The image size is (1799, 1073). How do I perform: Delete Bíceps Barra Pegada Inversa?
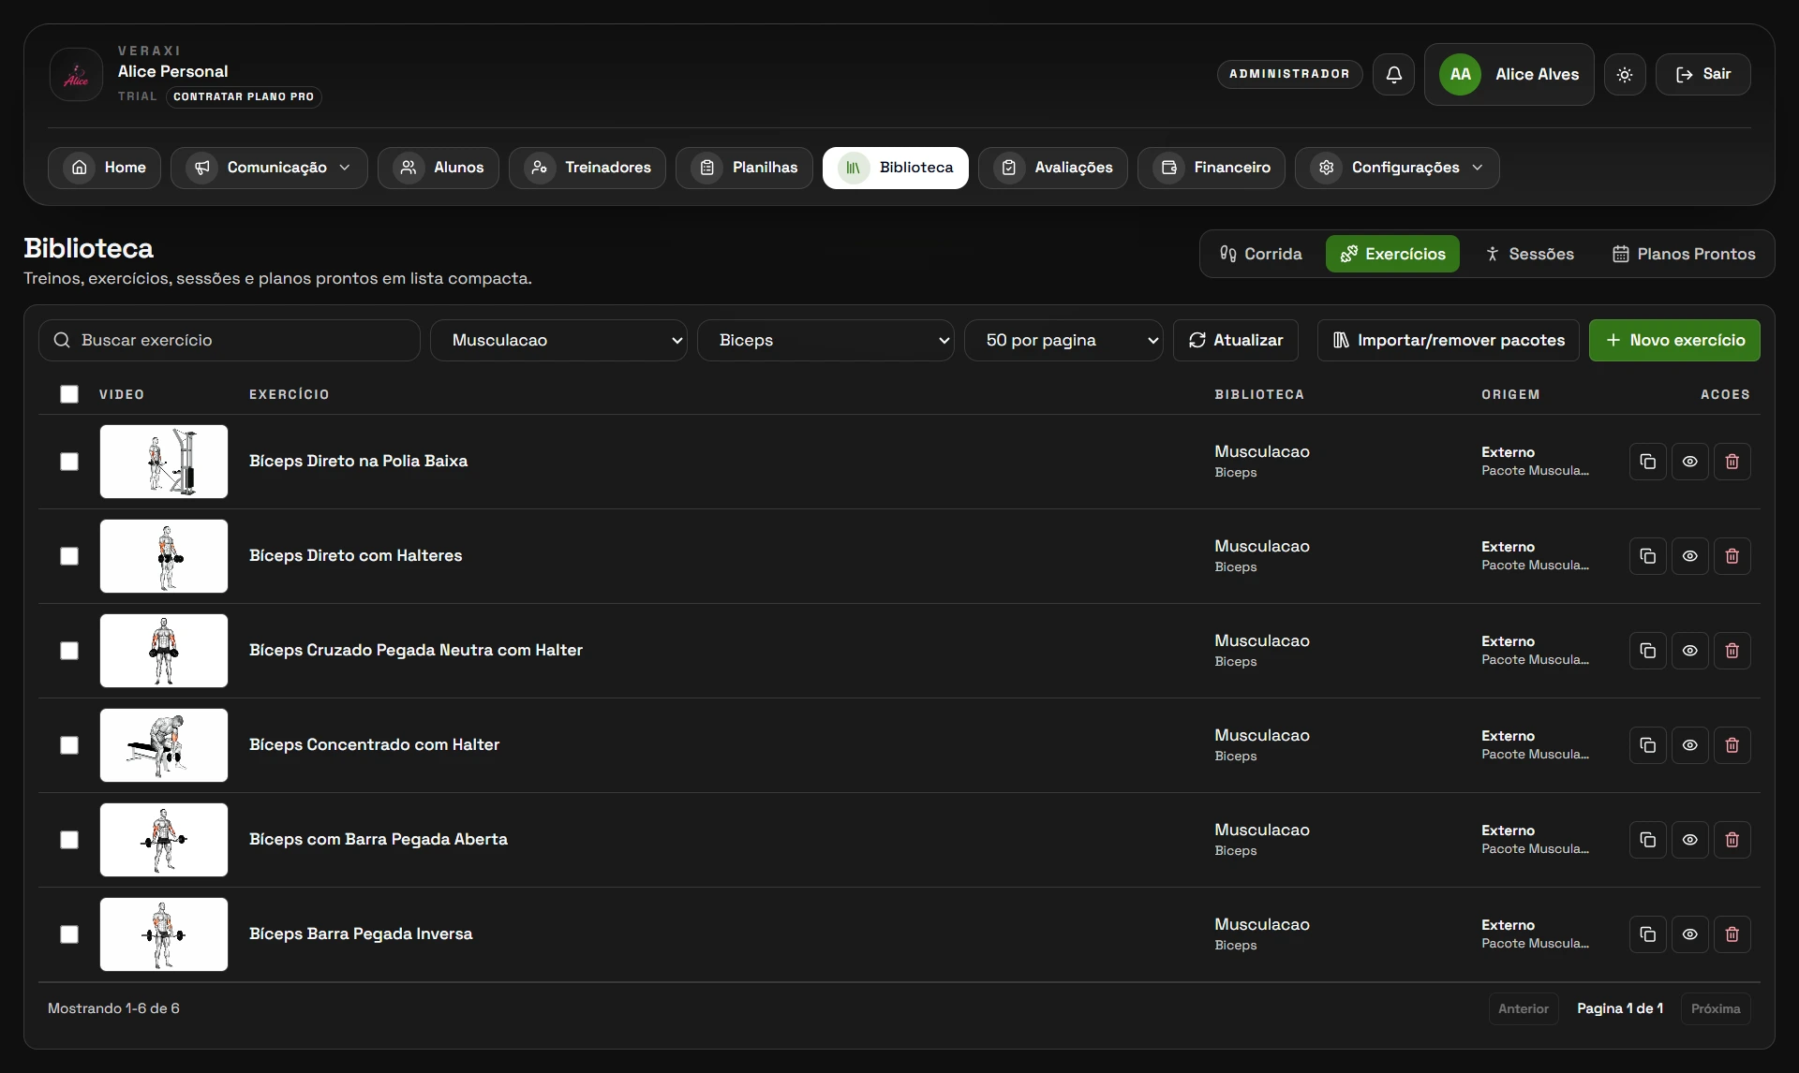point(1732,934)
